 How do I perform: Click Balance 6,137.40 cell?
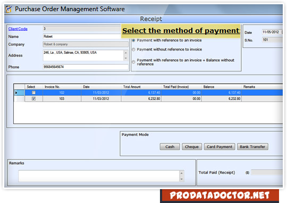pos(222,93)
